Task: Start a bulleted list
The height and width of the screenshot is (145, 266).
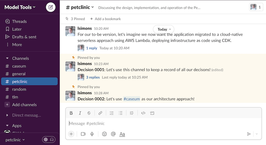Action: (120, 113)
